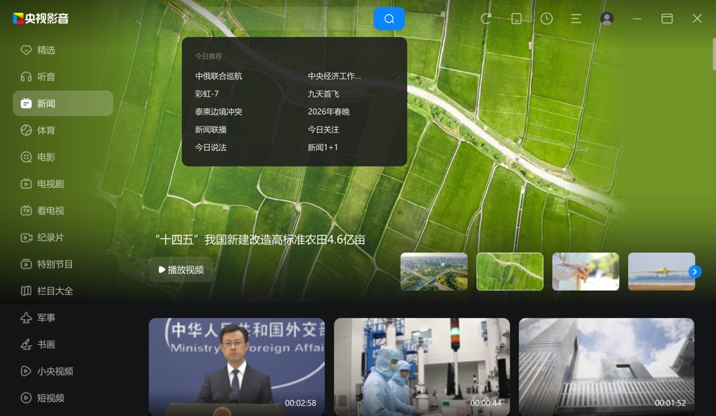
Task: Expand the hamburger menu at top right
Action: point(575,19)
